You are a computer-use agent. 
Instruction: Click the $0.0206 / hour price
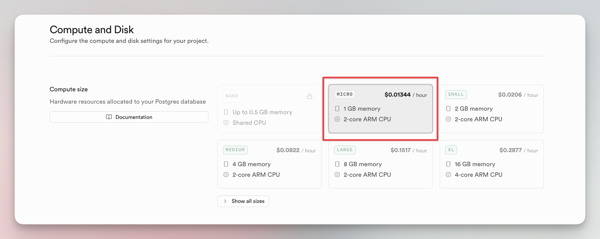pyautogui.click(x=518, y=95)
